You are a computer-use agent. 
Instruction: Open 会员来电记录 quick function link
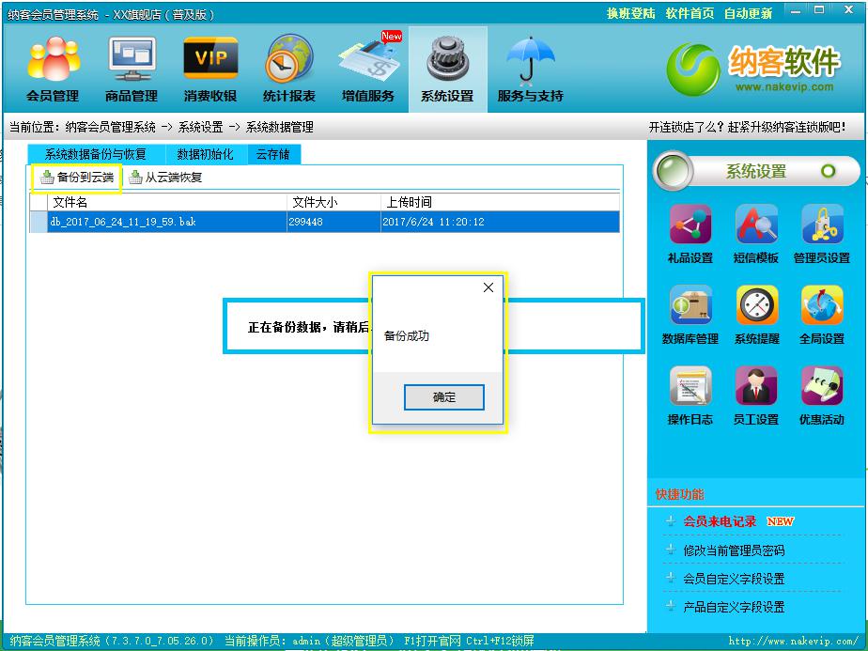pyautogui.click(x=720, y=521)
